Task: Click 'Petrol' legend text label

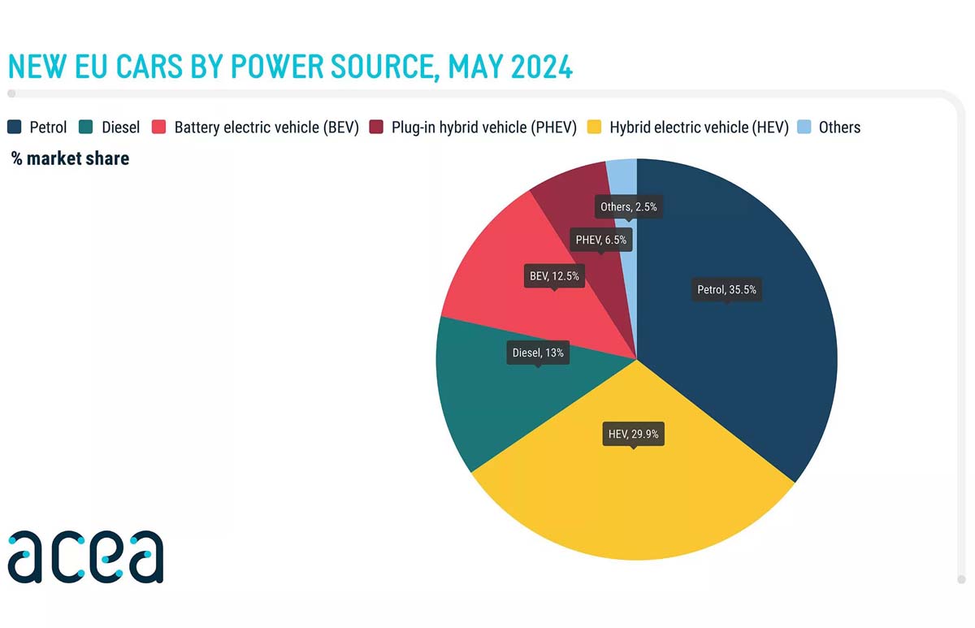Action: point(48,128)
